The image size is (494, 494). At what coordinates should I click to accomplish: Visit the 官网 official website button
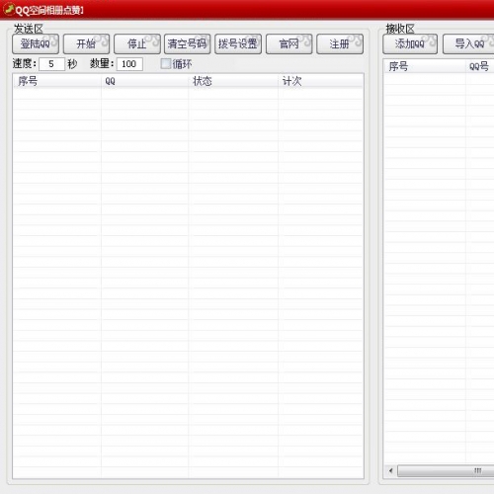point(288,43)
